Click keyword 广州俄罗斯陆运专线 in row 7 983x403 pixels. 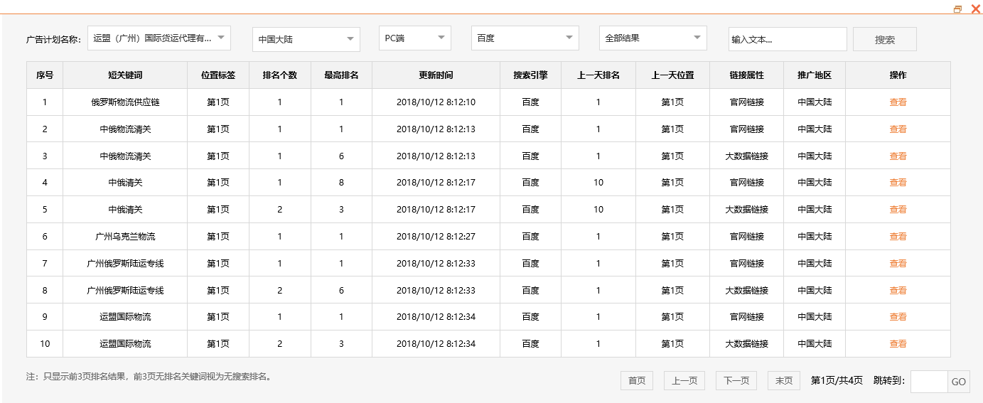pos(125,264)
